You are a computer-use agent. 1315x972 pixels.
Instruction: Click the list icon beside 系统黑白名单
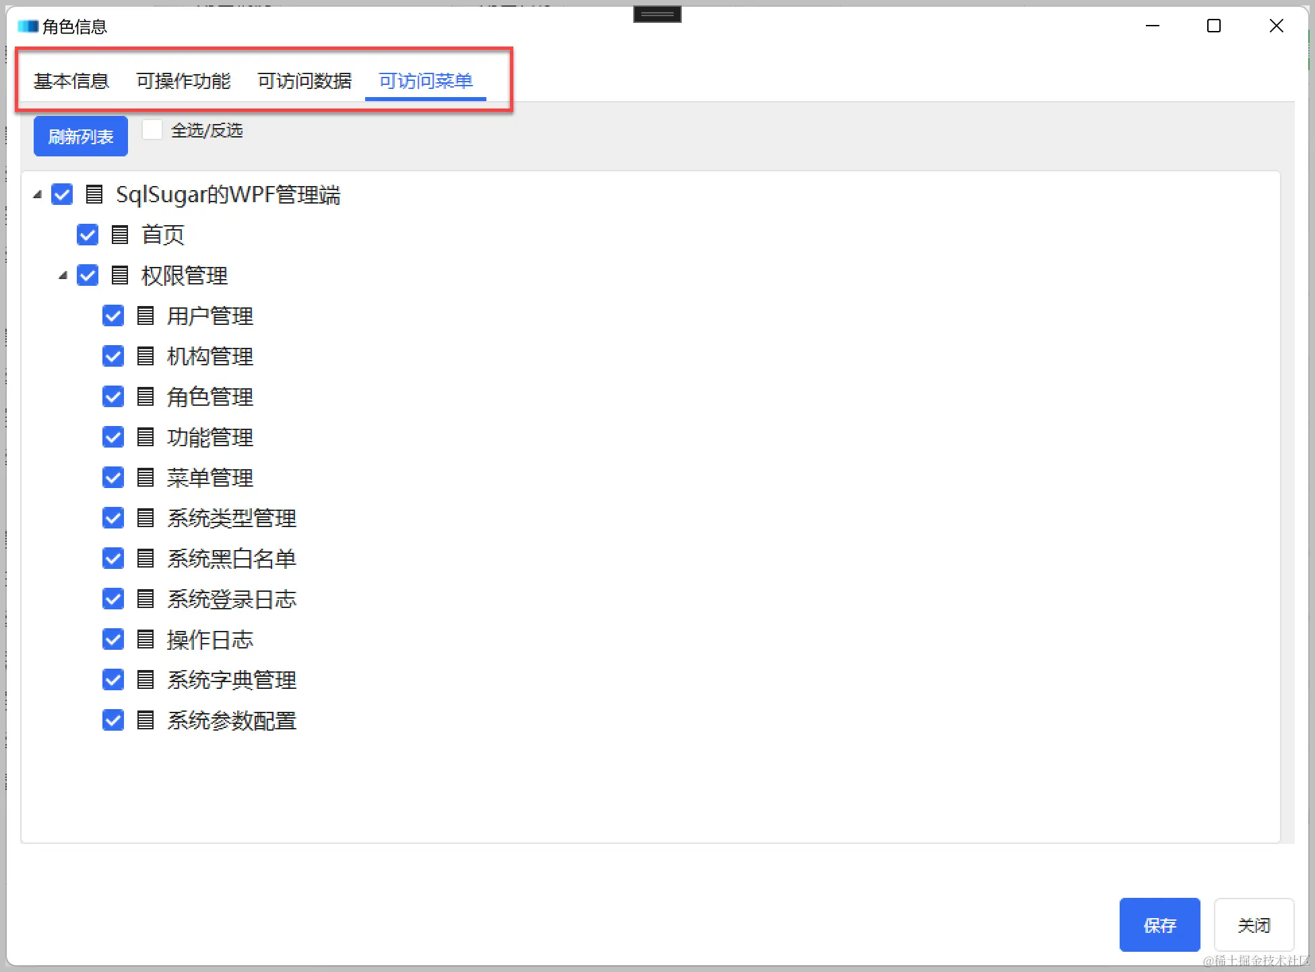(146, 558)
